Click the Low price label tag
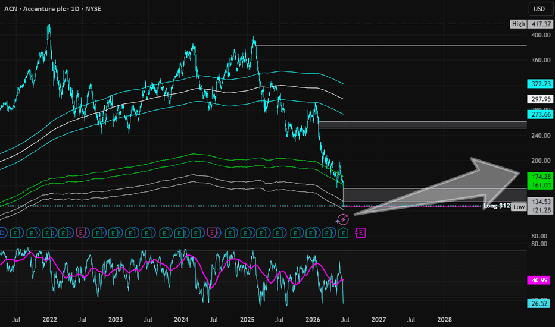The width and height of the screenshot is (555, 327). pos(519,207)
